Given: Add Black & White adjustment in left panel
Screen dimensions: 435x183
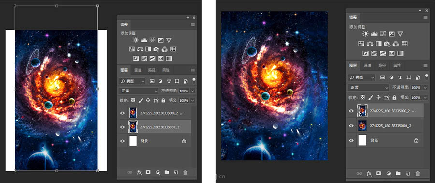Looking at the screenshot, I should coord(148,49).
